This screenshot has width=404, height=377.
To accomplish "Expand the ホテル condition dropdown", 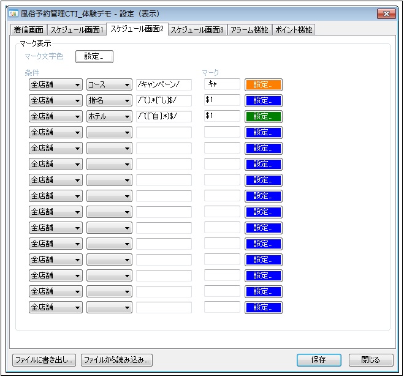I will click(x=109, y=116).
